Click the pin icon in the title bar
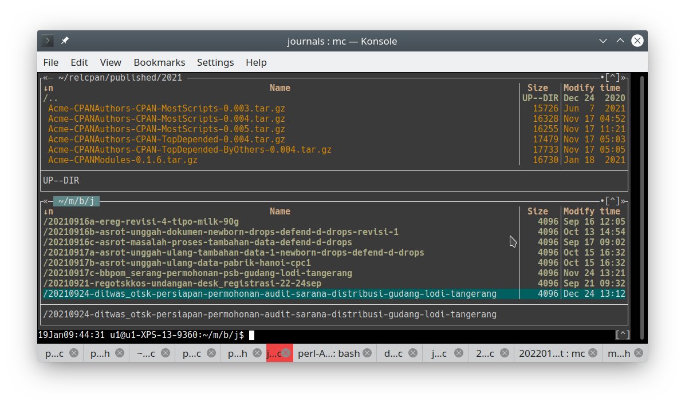This screenshot has height=406, width=685. click(x=65, y=41)
